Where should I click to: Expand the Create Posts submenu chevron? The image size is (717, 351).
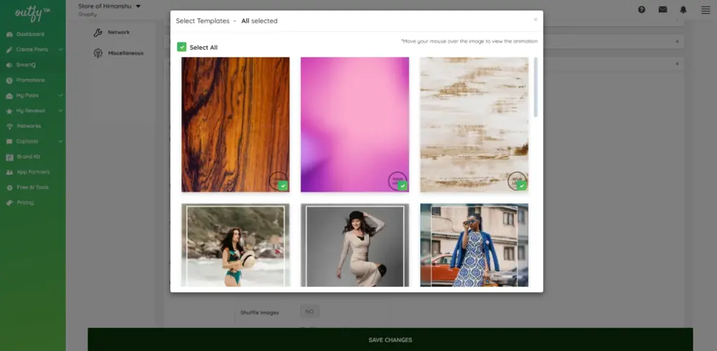click(x=61, y=50)
